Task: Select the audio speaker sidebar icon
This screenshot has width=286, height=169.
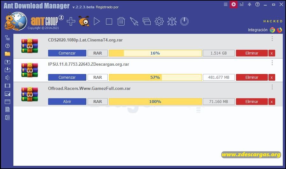Action: [x=7, y=78]
